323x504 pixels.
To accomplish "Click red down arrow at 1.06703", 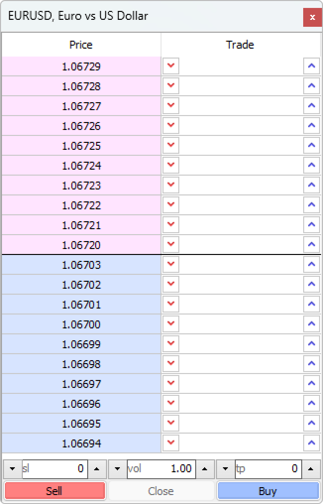I will (171, 264).
